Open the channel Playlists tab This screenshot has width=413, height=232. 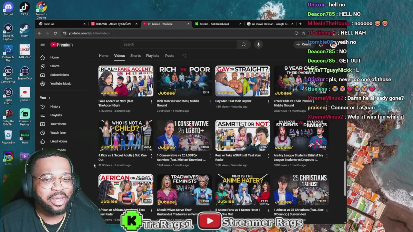click(152, 56)
